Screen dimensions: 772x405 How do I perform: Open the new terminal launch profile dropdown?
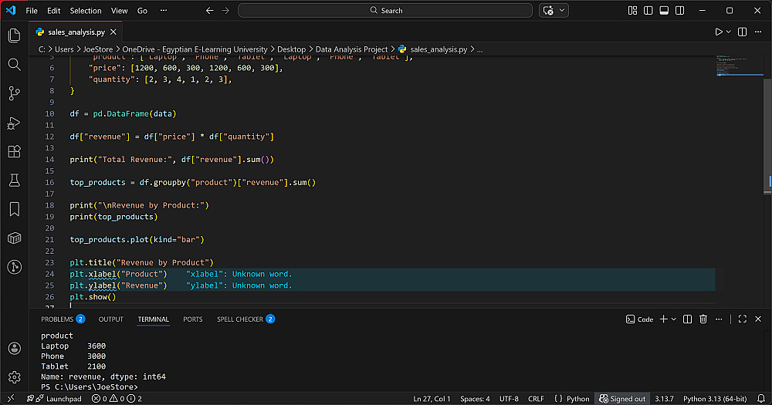(x=674, y=319)
